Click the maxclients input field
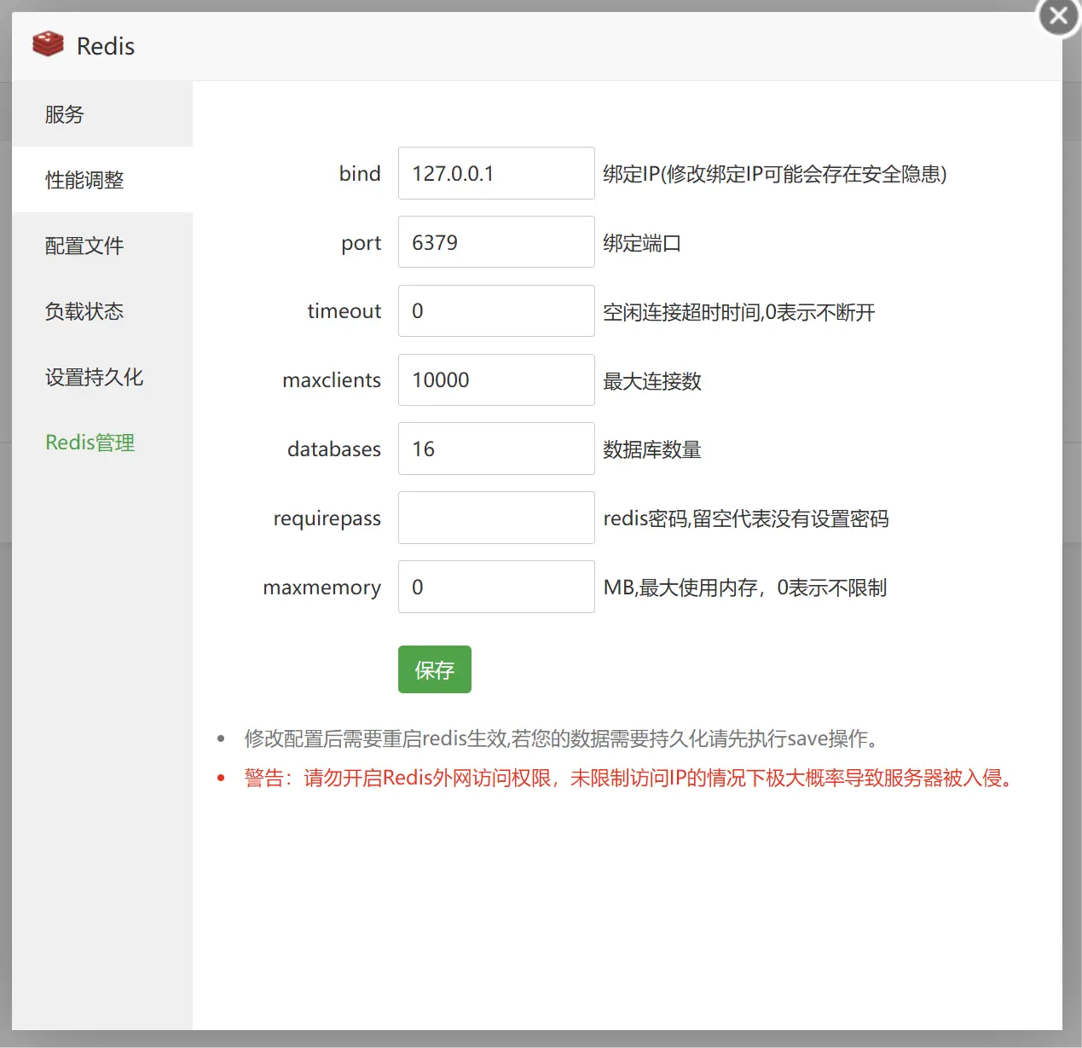1082x1048 pixels. (496, 380)
